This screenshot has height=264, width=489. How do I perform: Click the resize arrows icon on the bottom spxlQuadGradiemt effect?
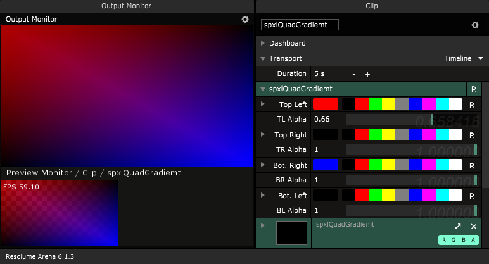tap(458, 227)
